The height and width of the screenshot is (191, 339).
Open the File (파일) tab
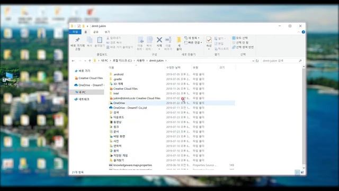(x=75, y=32)
